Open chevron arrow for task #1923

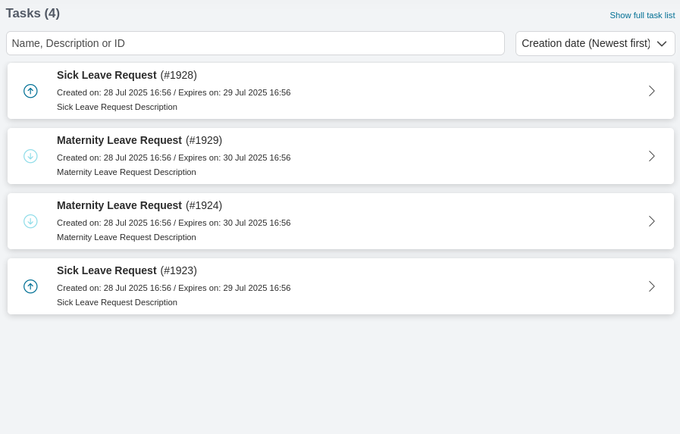pyautogui.click(x=651, y=286)
